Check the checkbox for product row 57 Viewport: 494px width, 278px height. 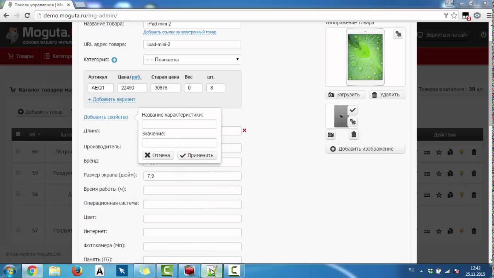click(18, 230)
